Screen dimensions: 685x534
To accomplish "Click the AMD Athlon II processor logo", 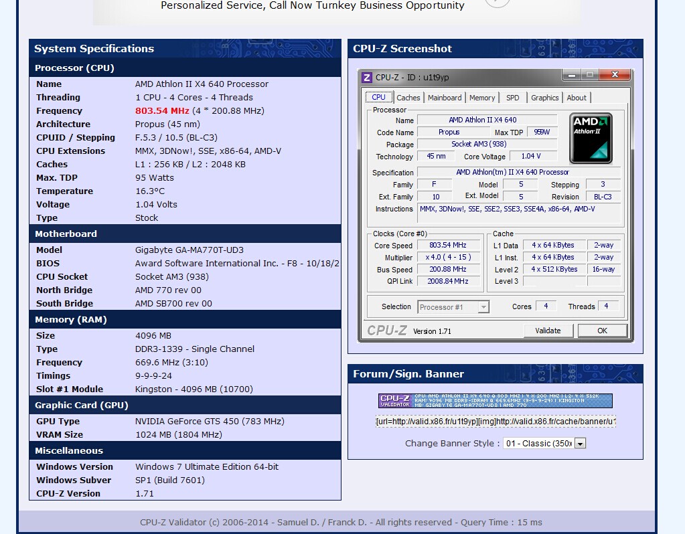I will pos(591,139).
